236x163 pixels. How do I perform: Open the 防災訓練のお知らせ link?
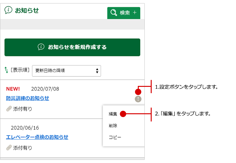click(x=28, y=98)
